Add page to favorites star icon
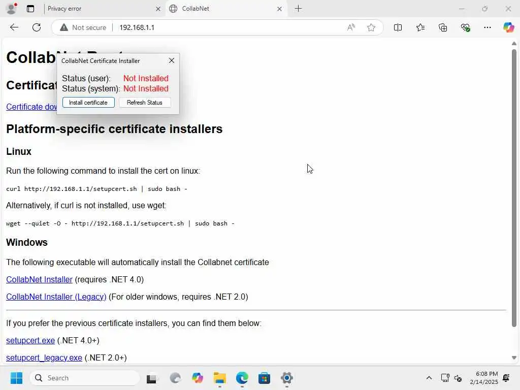520x390 pixels. coord(371,27)
